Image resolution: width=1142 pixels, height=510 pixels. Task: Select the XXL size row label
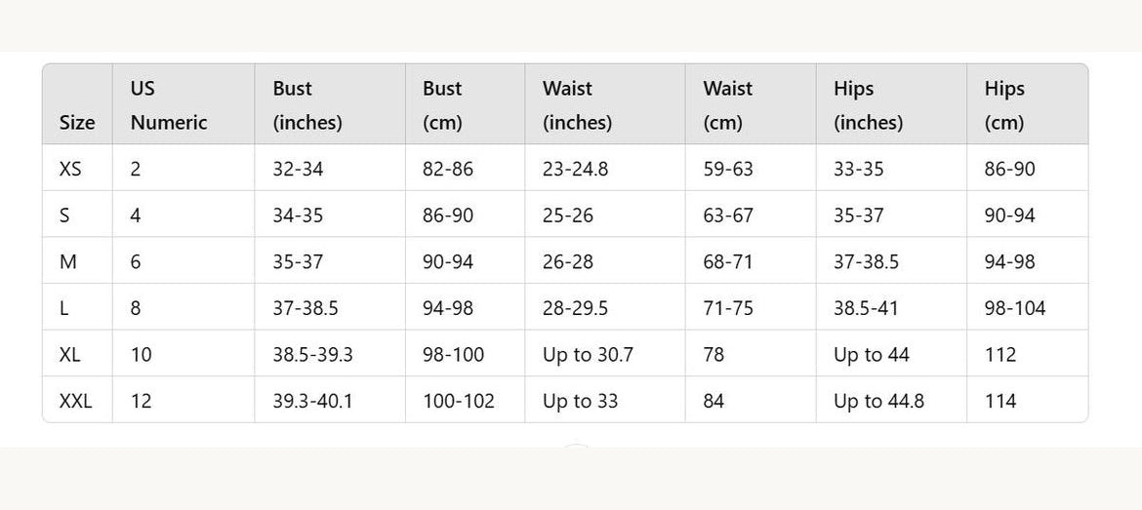coord(75,401)
